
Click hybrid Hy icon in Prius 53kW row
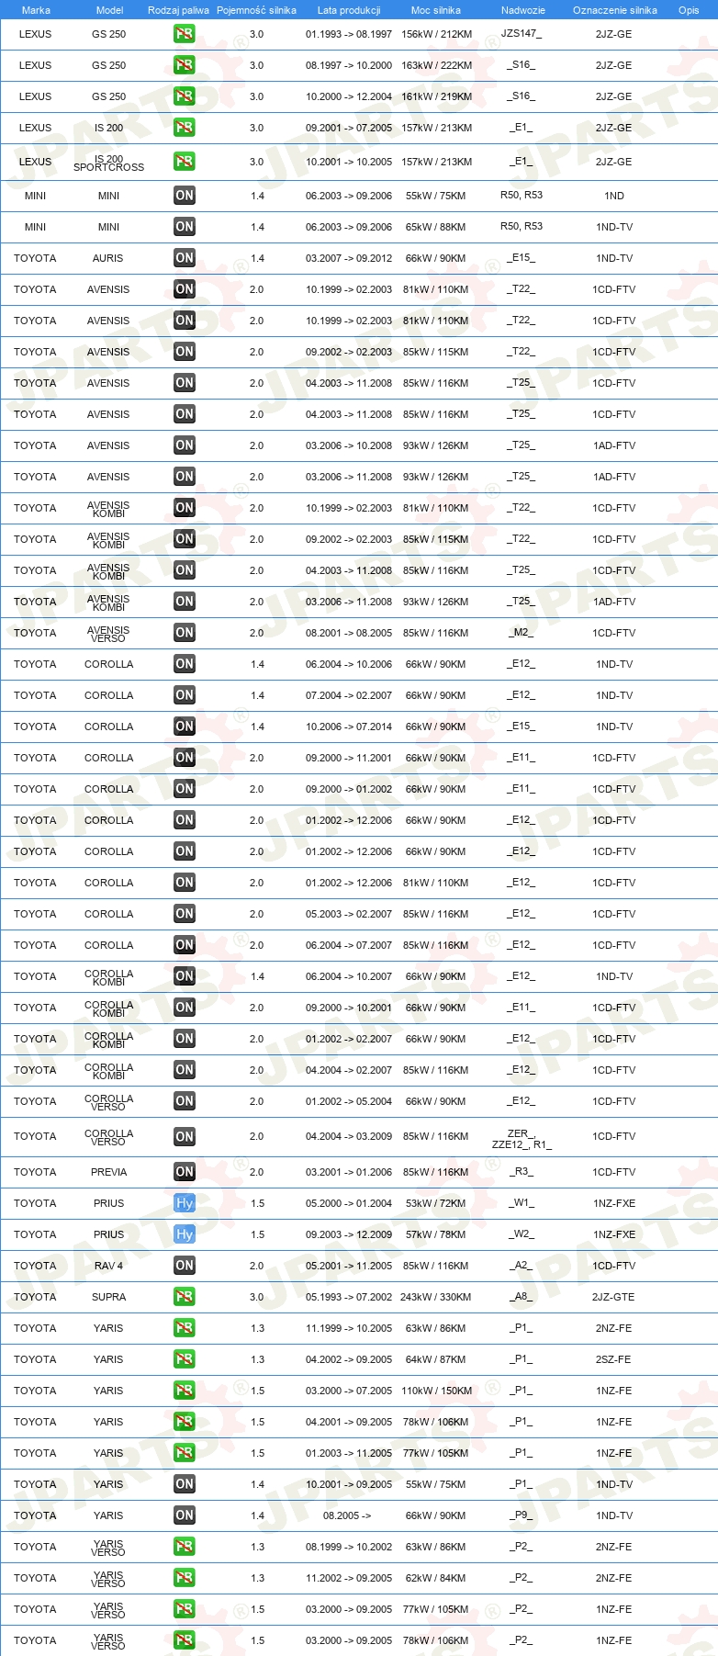(x=185, y=1203)
